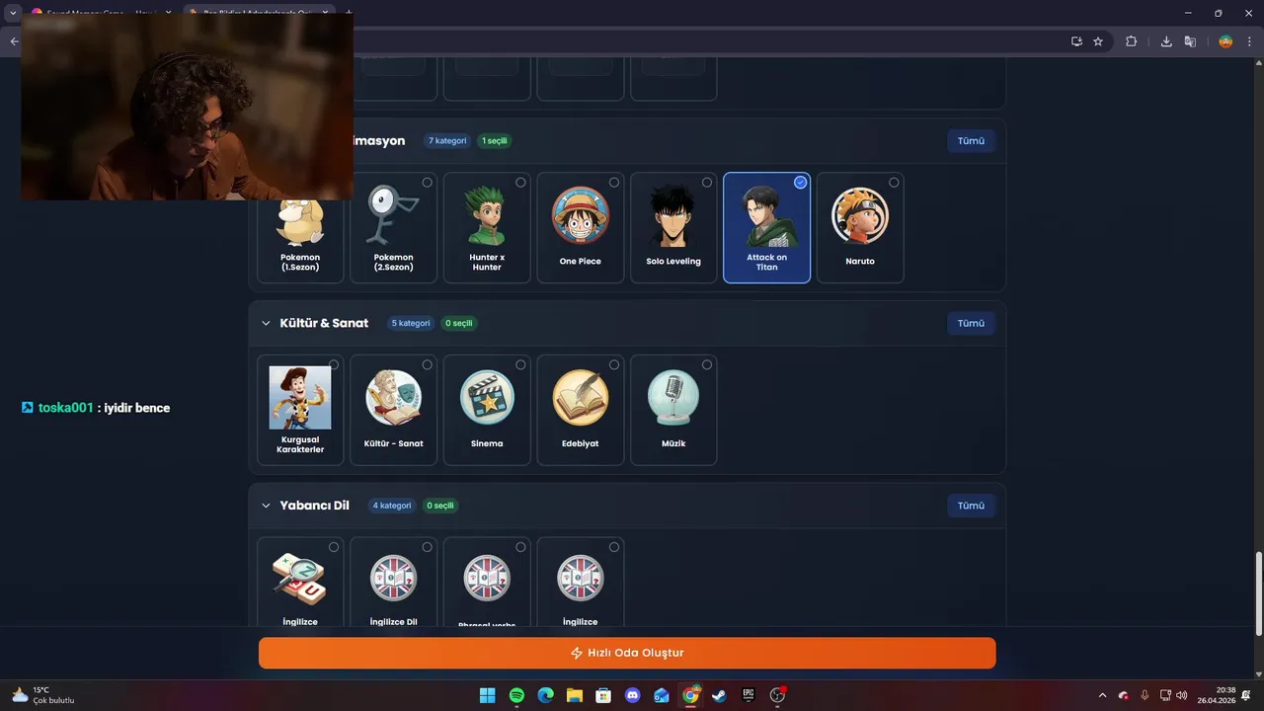Collapse the Yabancı Dil section chevron
The height and width of the screenshot is (711, 1264).
pos(266,506)
